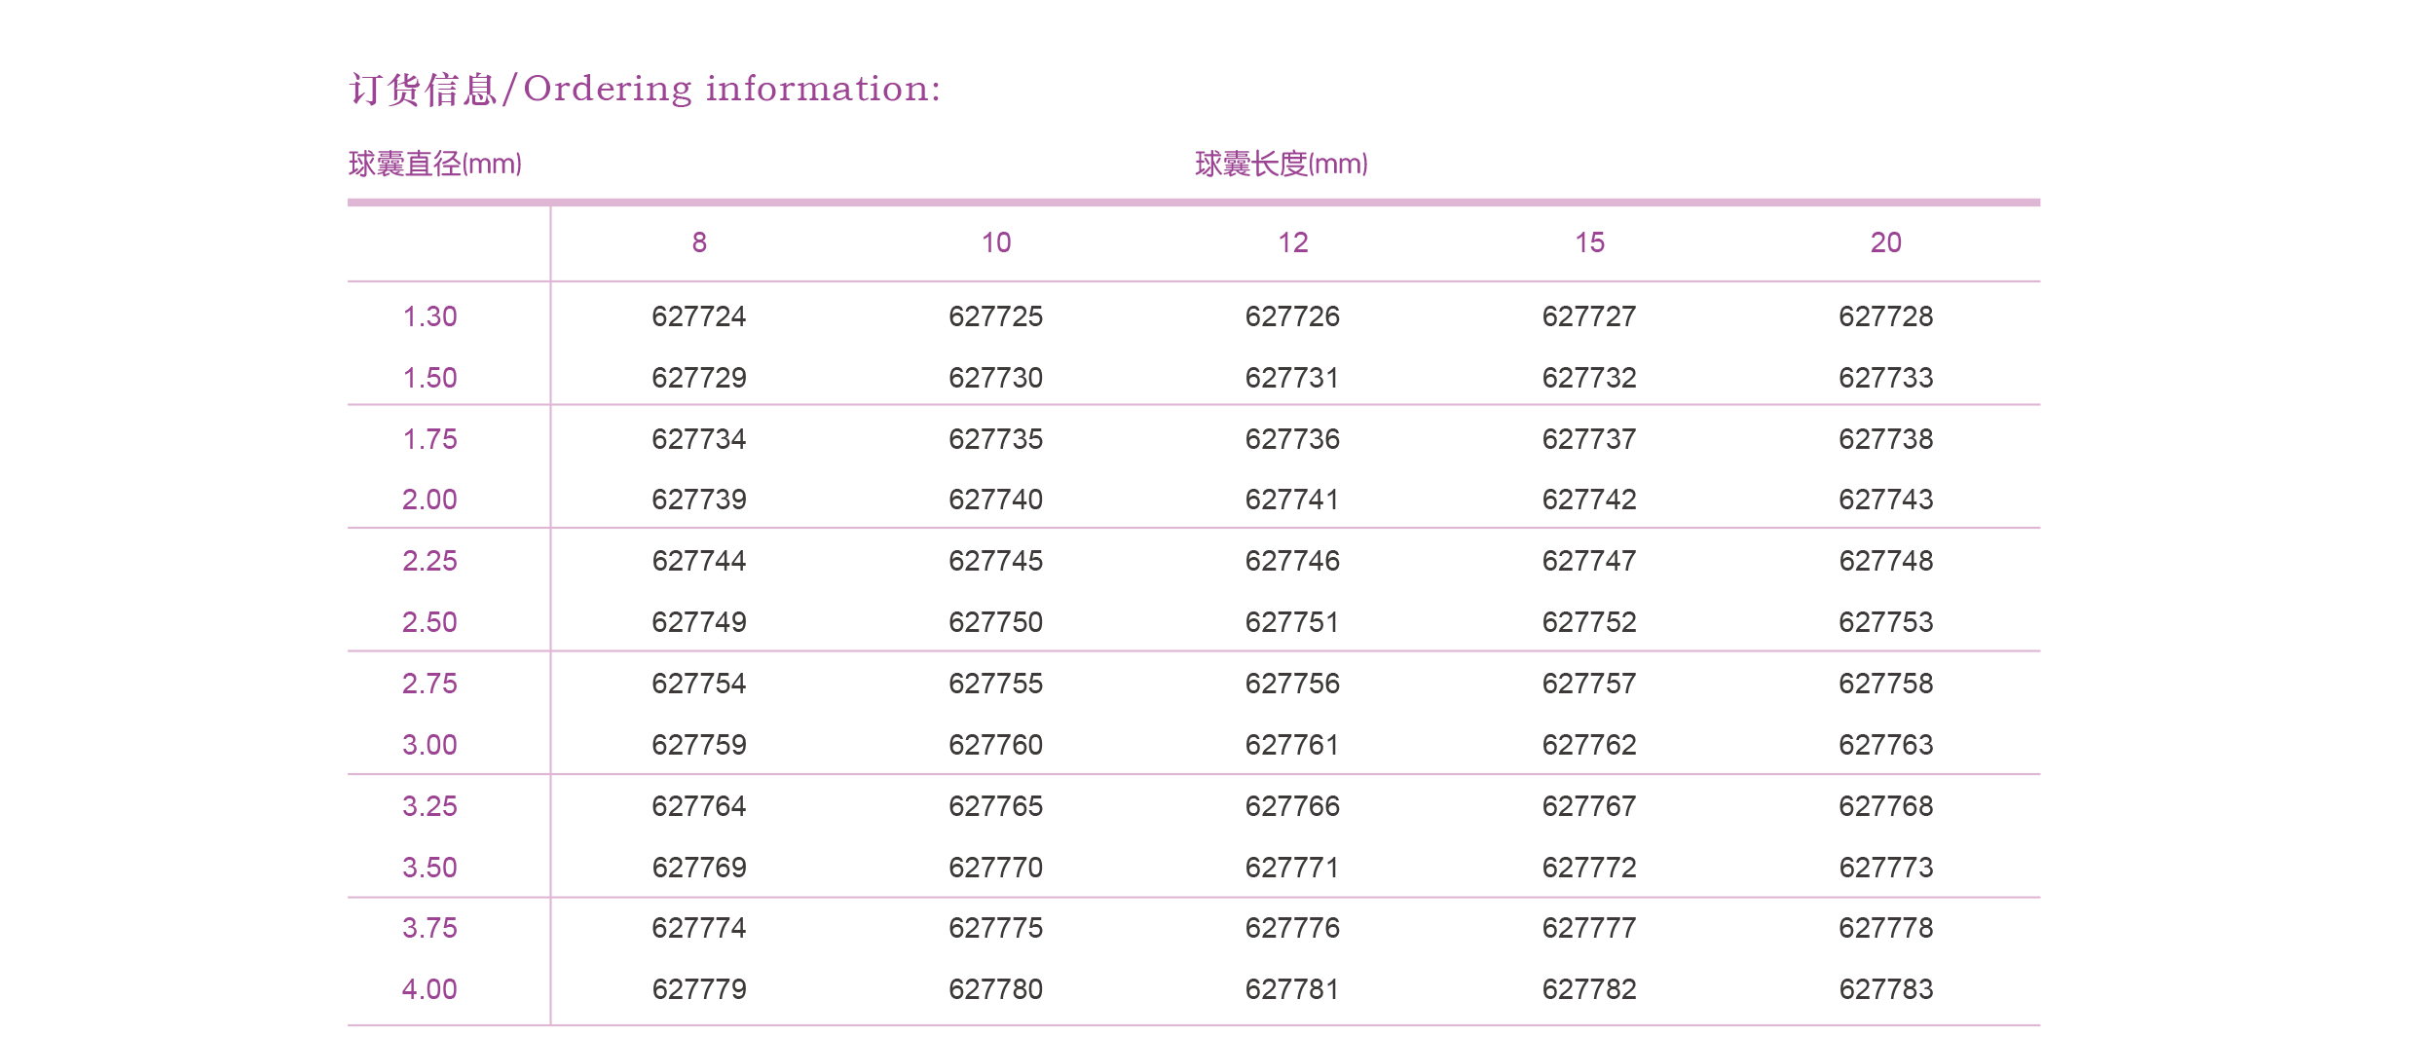Image resolution: width=2415 pixels, height=1037 pixels.
Task: Click the 1.30 diameter row label
Action: point(429,316)
